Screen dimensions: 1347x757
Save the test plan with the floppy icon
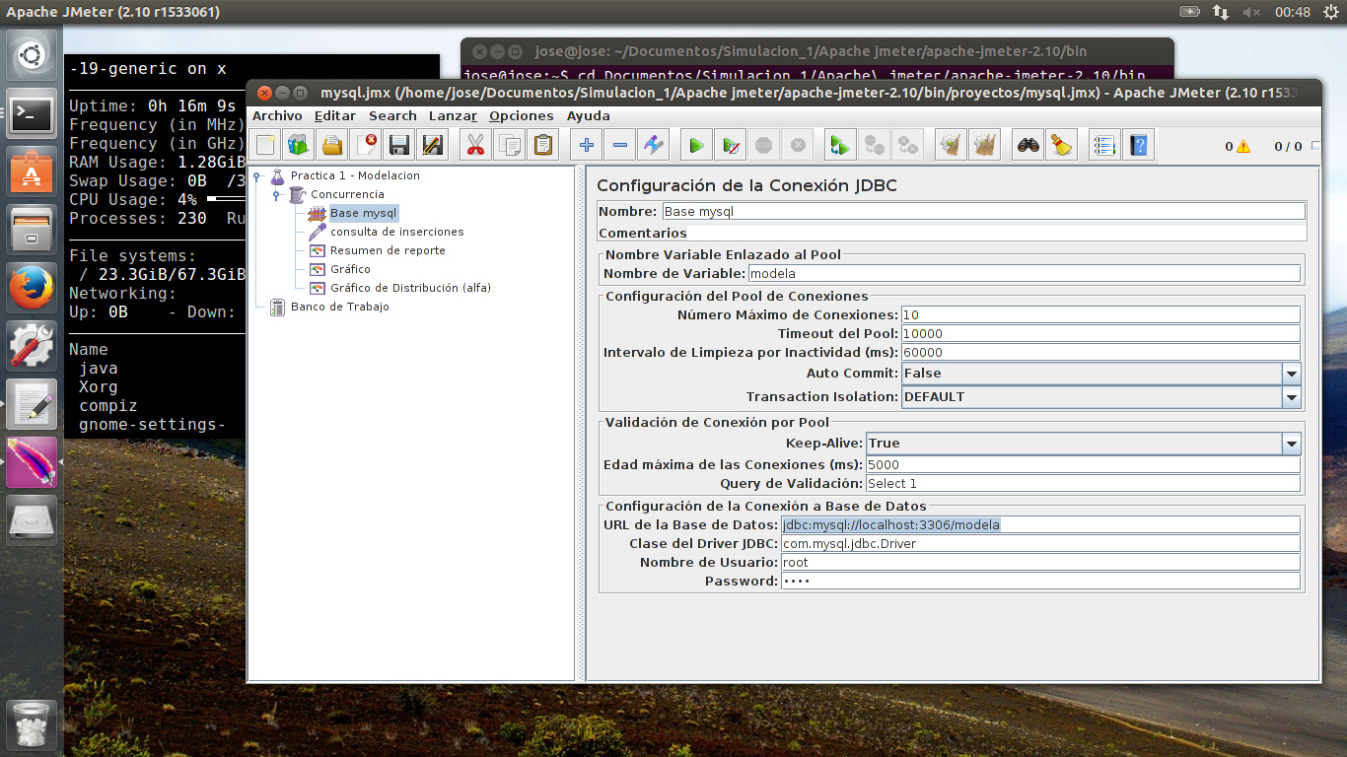click(399, 145)
